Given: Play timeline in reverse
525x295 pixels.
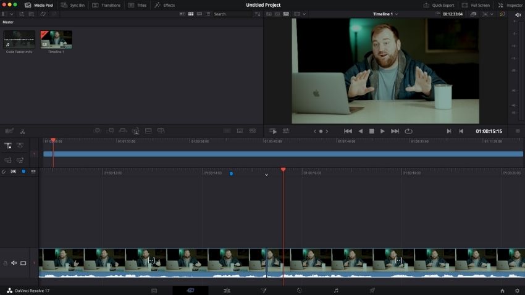Looking at the screenshot, I should [x=360, y=131].
